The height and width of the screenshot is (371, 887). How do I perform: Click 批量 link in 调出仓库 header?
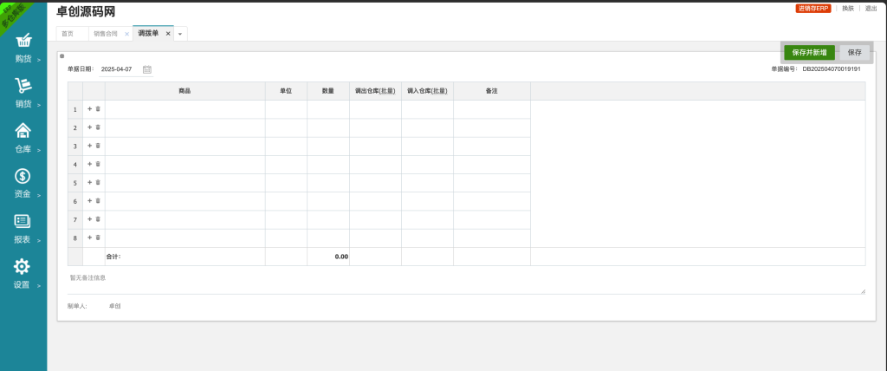386,91
